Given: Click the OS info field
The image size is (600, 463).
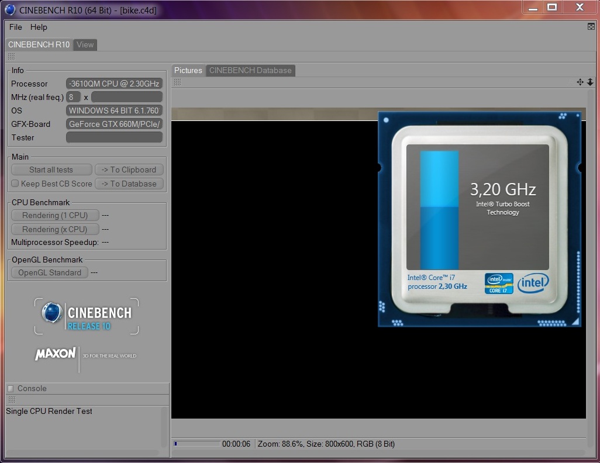Looking at the screenshot, I should (x=114, y=110).
